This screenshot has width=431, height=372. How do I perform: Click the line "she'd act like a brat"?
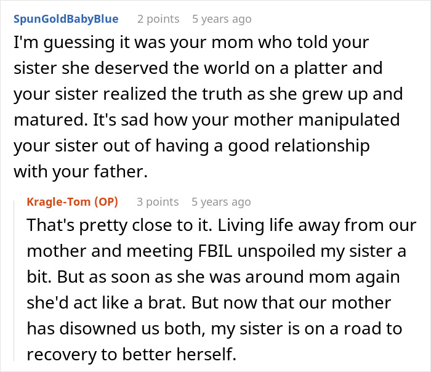tap(209, 303)
